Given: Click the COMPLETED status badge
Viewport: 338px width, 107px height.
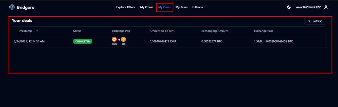Looking at the screenshot, I should 83,41.
